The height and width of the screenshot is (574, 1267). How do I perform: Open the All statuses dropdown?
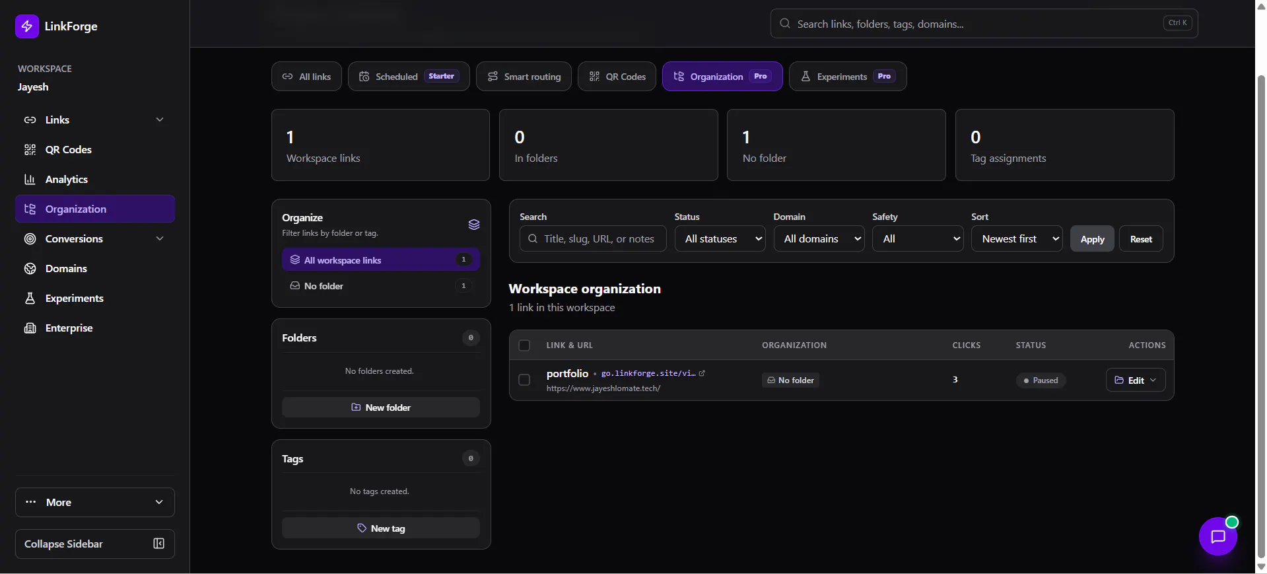(x=720, y=238)
